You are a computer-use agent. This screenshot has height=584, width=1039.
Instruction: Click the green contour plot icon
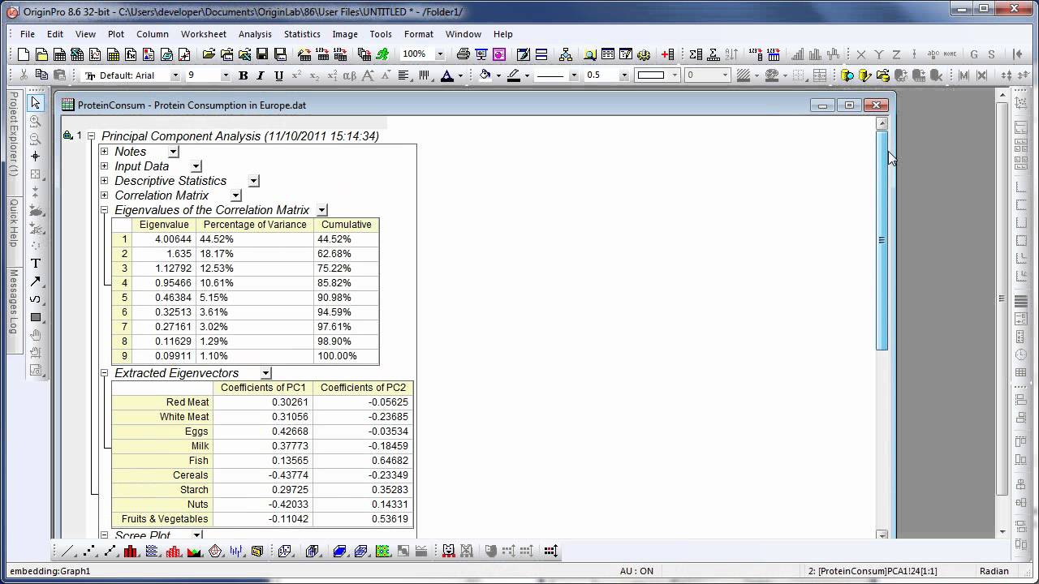(x=382, y=551)
